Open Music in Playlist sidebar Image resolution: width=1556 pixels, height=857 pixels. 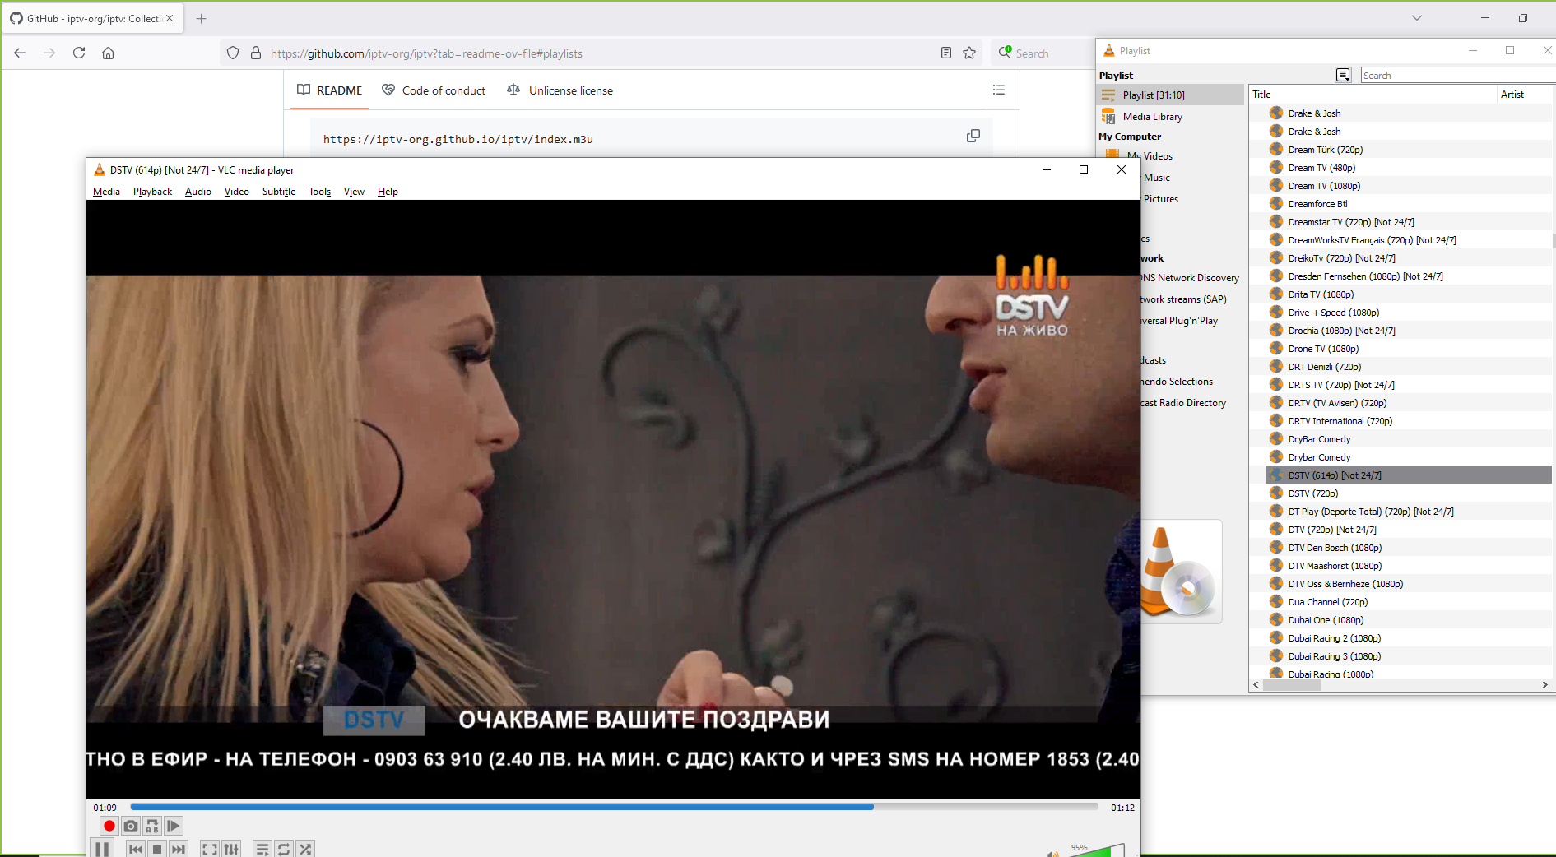coord(1156,178)
